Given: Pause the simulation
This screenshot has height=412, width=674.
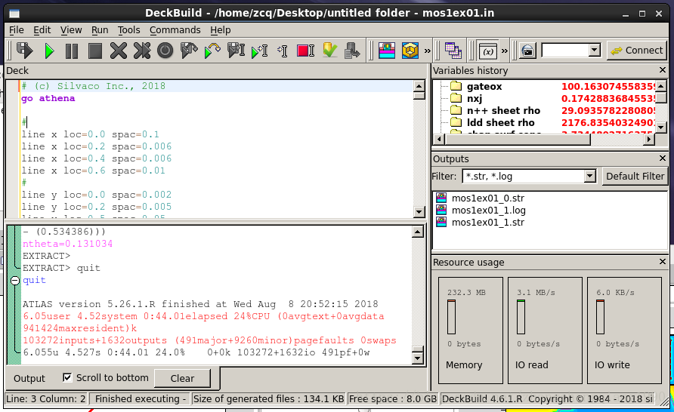Looking at the screenshot, I should [x=72, y=51].
